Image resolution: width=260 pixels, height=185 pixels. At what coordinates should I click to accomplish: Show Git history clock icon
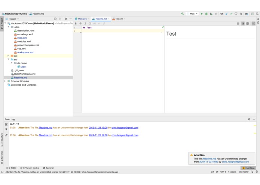click(236, 14)
